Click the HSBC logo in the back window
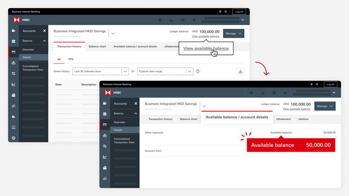Image resolution: width=349 pixels, height=196 pixels. tap(21, 20)
